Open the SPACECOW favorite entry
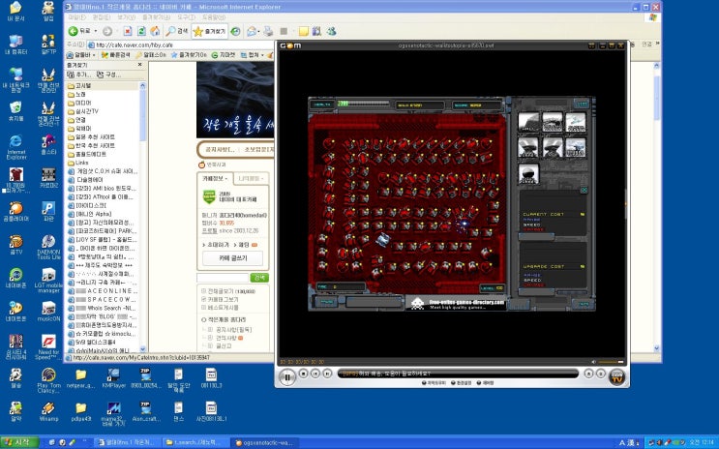This screenshot has height=449, width=719. [x=102, y=299]
